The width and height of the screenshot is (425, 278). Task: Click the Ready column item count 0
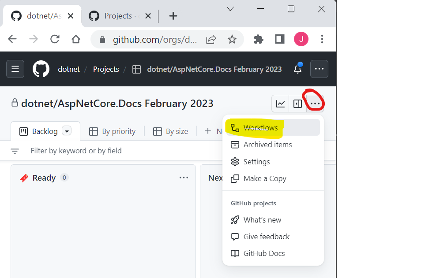click(x=64, y=178)
